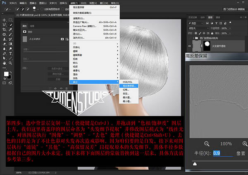Select the Move tool

(x=4, y=20)
